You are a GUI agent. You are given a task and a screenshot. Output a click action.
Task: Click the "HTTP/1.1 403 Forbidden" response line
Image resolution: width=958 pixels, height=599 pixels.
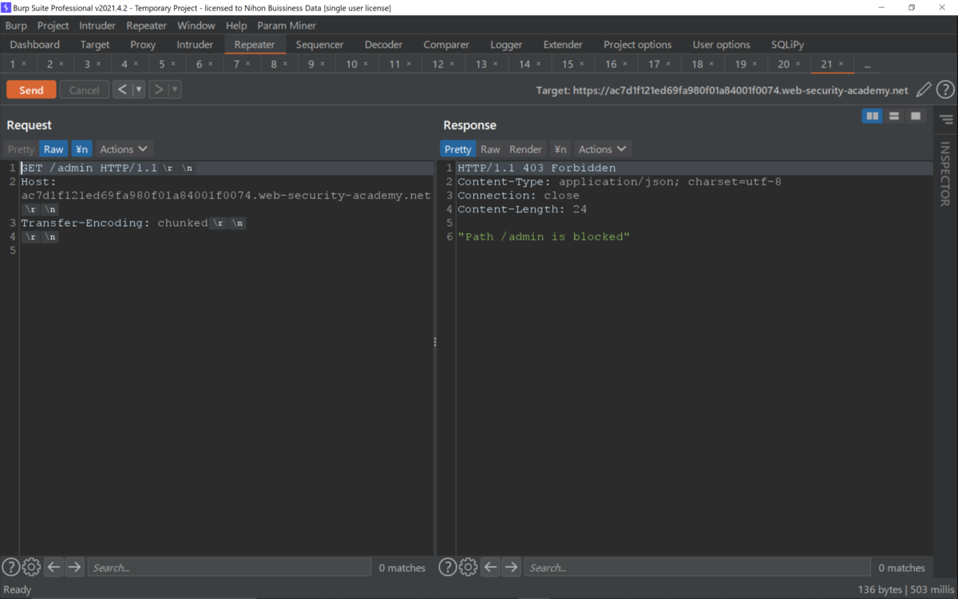click(x=536, y=168)
